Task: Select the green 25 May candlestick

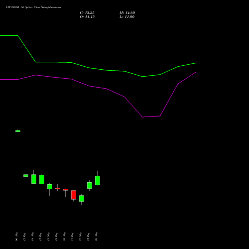Action: 90,185
